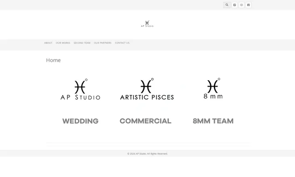
Task: Open the Instagram social icon
Action: point(242,5)
